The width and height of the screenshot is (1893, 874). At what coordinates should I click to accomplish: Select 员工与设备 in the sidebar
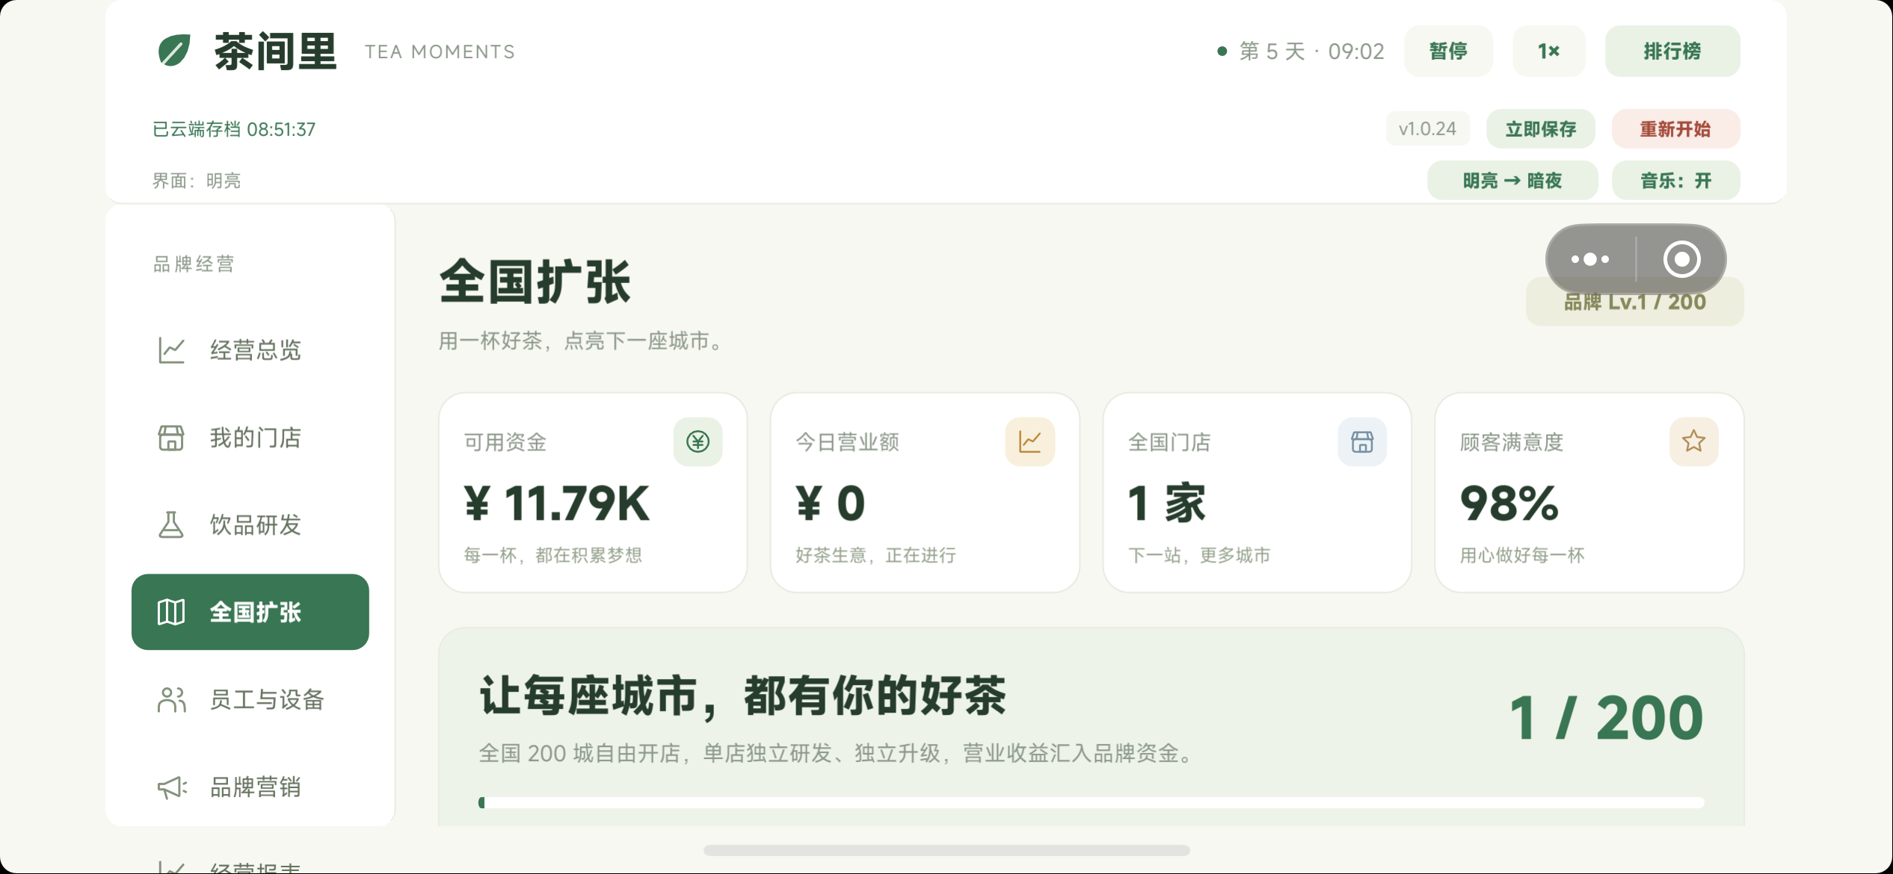pos(250,699)
